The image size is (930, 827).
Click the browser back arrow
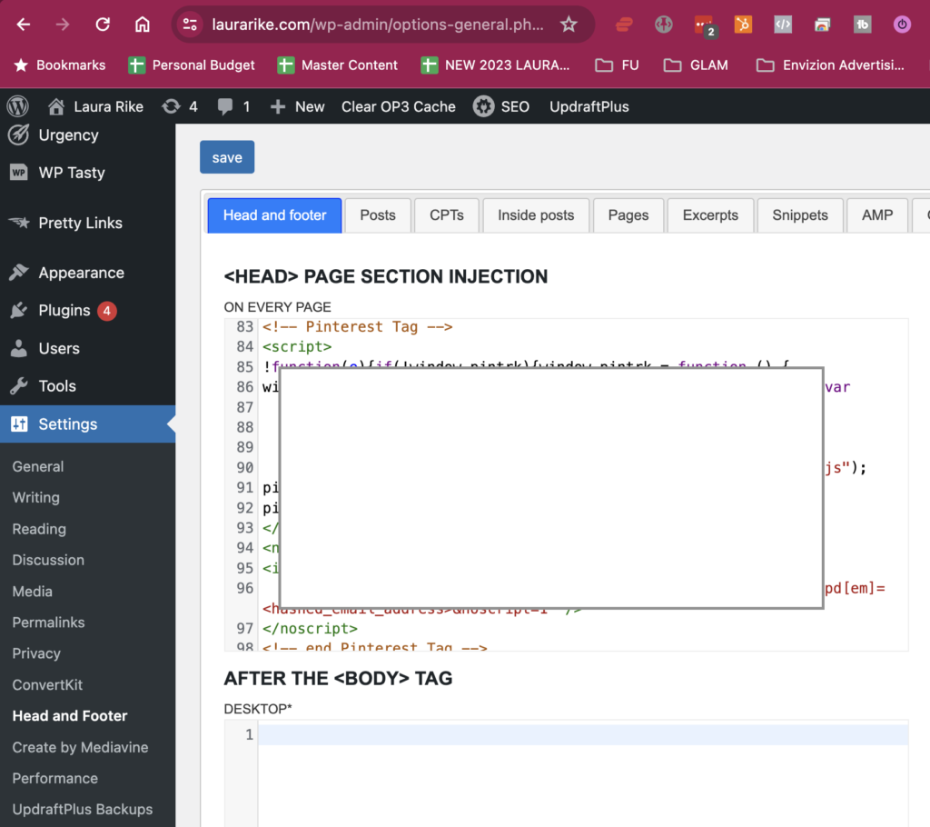pyautogui.click(x=24, y=25)
